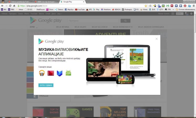Image resolution: width=196 pixels, height=118 pixels.
Task: Open the green Android apps icon
Action: [x=68, y=73]
